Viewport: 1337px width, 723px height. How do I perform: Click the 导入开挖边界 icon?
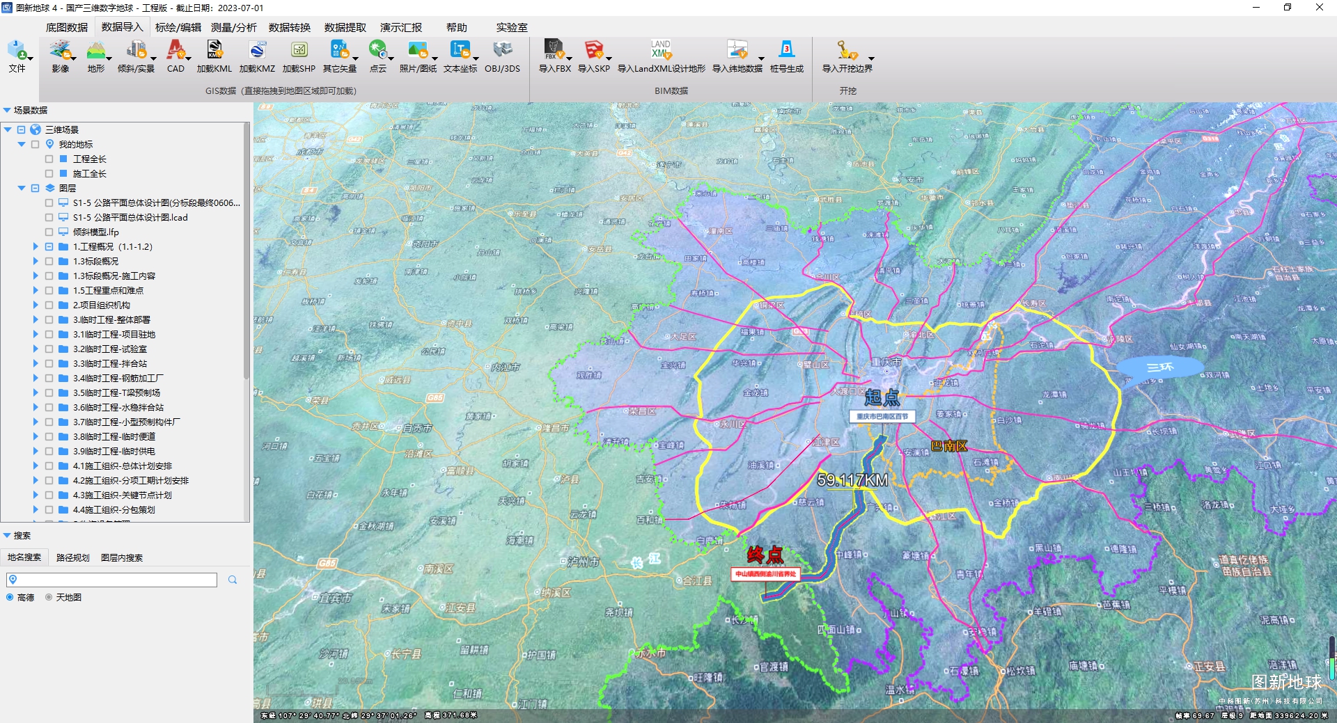click(x=847, y=51)
